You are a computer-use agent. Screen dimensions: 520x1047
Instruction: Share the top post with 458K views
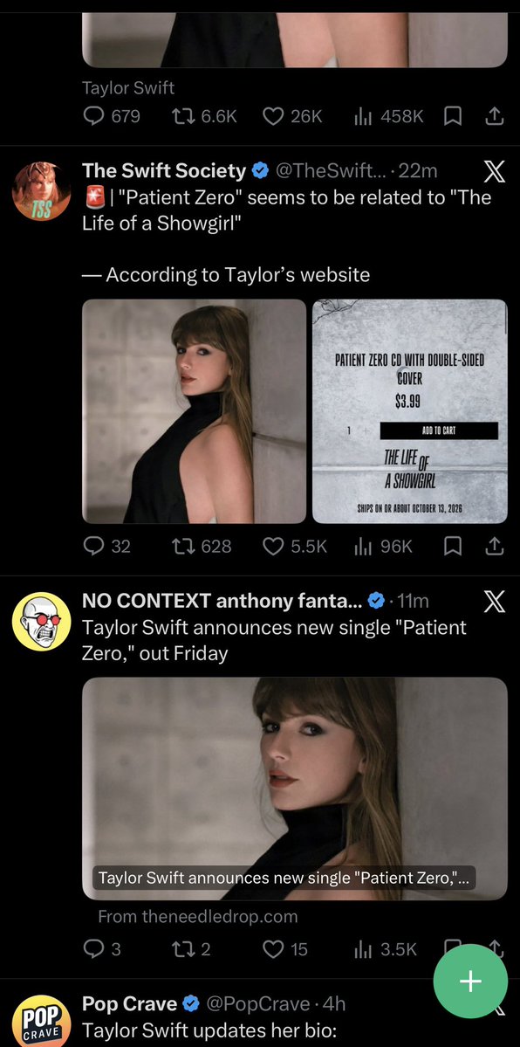point(494,116)
